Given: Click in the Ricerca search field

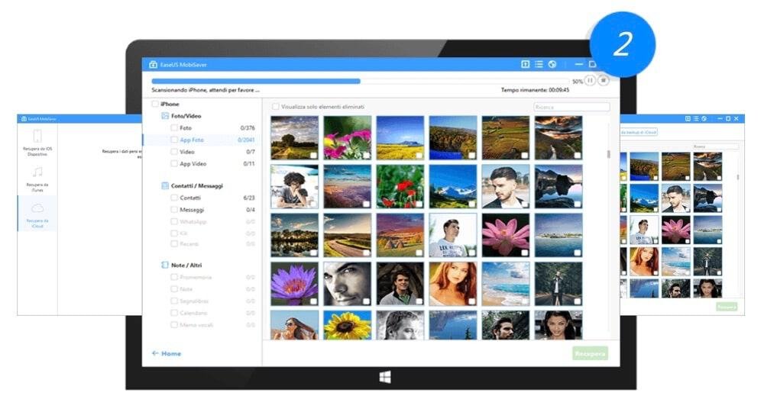Looking at the screenshot, I should [x=571, y=107].
